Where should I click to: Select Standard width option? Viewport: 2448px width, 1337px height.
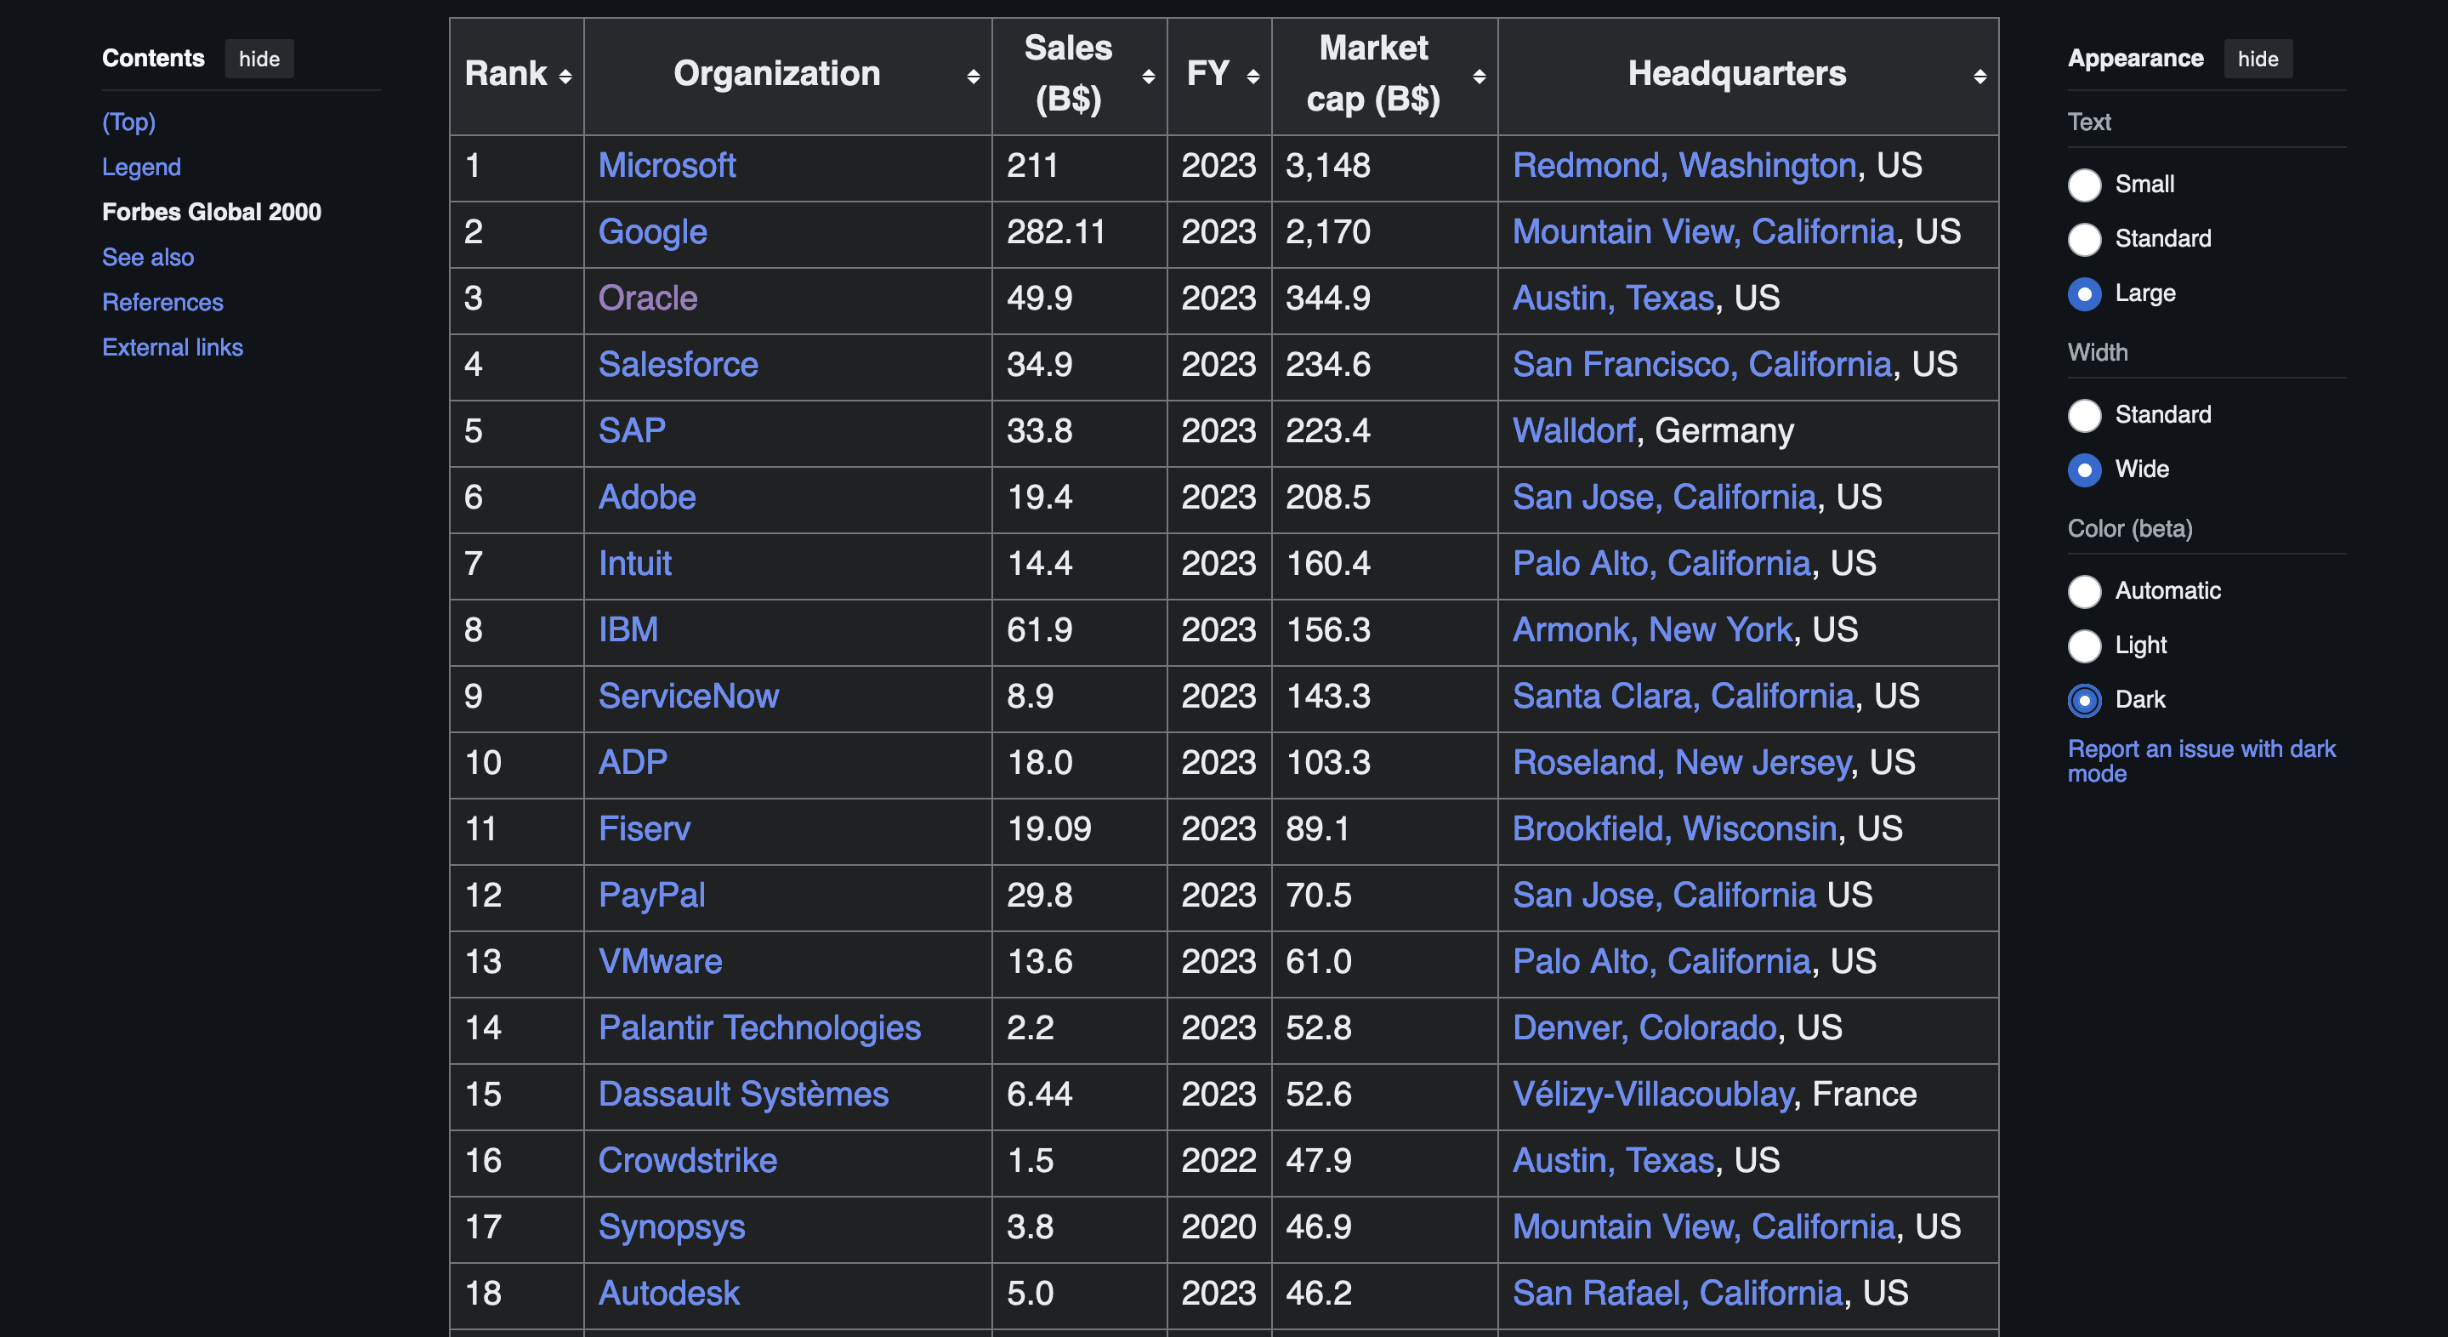2084,415
